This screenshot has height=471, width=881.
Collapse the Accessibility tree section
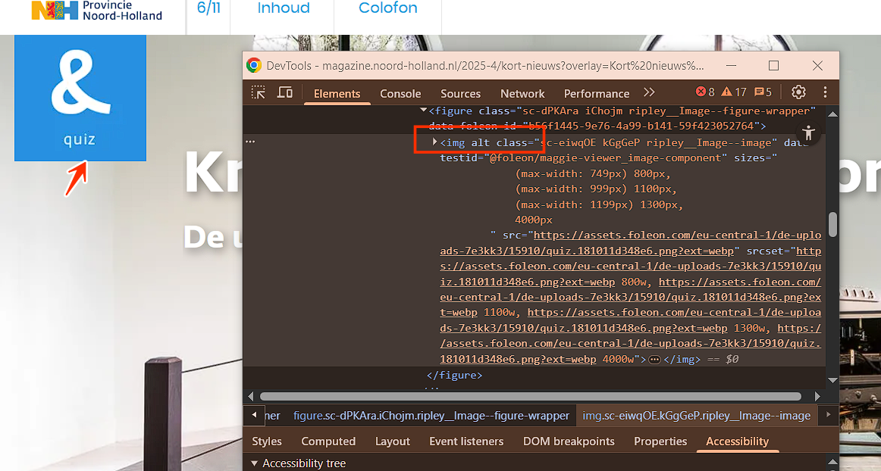(253, 463)
